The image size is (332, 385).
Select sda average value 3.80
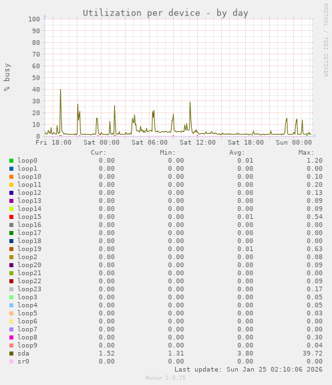pyautogui.click(x=245, y=354)
